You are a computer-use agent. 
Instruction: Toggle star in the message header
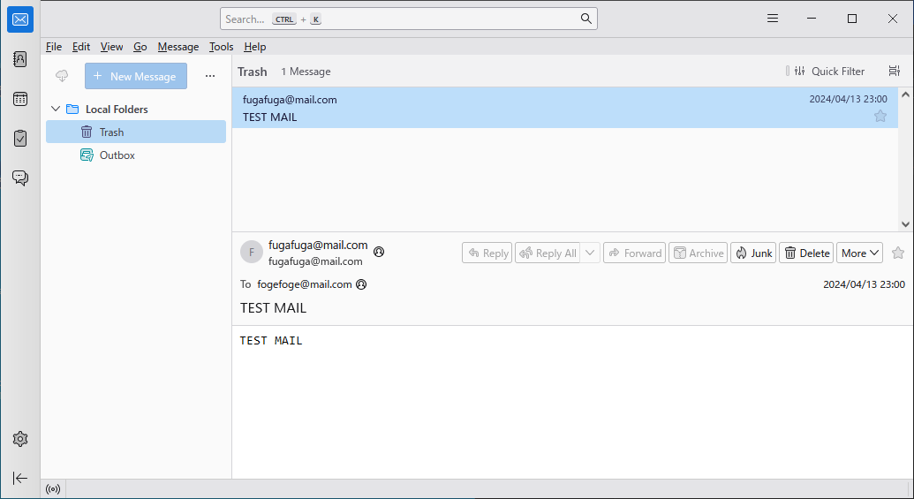pos(898,253)
